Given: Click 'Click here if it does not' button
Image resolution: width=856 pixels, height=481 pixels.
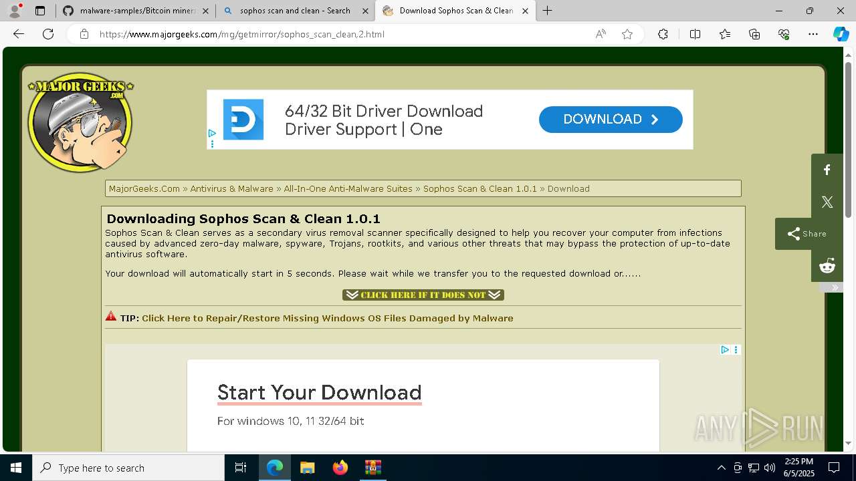Looking at the screenshot, I should pyautogui.click(x=423, y=295).
